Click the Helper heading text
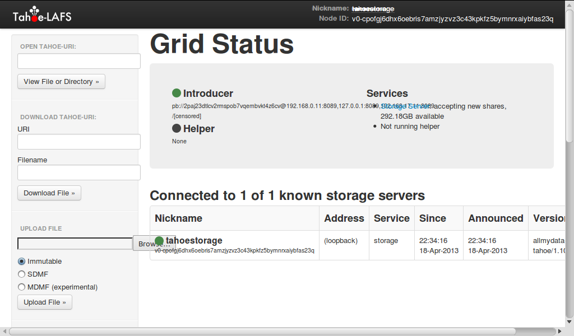The image size is (574, 336). pos(199,129)
